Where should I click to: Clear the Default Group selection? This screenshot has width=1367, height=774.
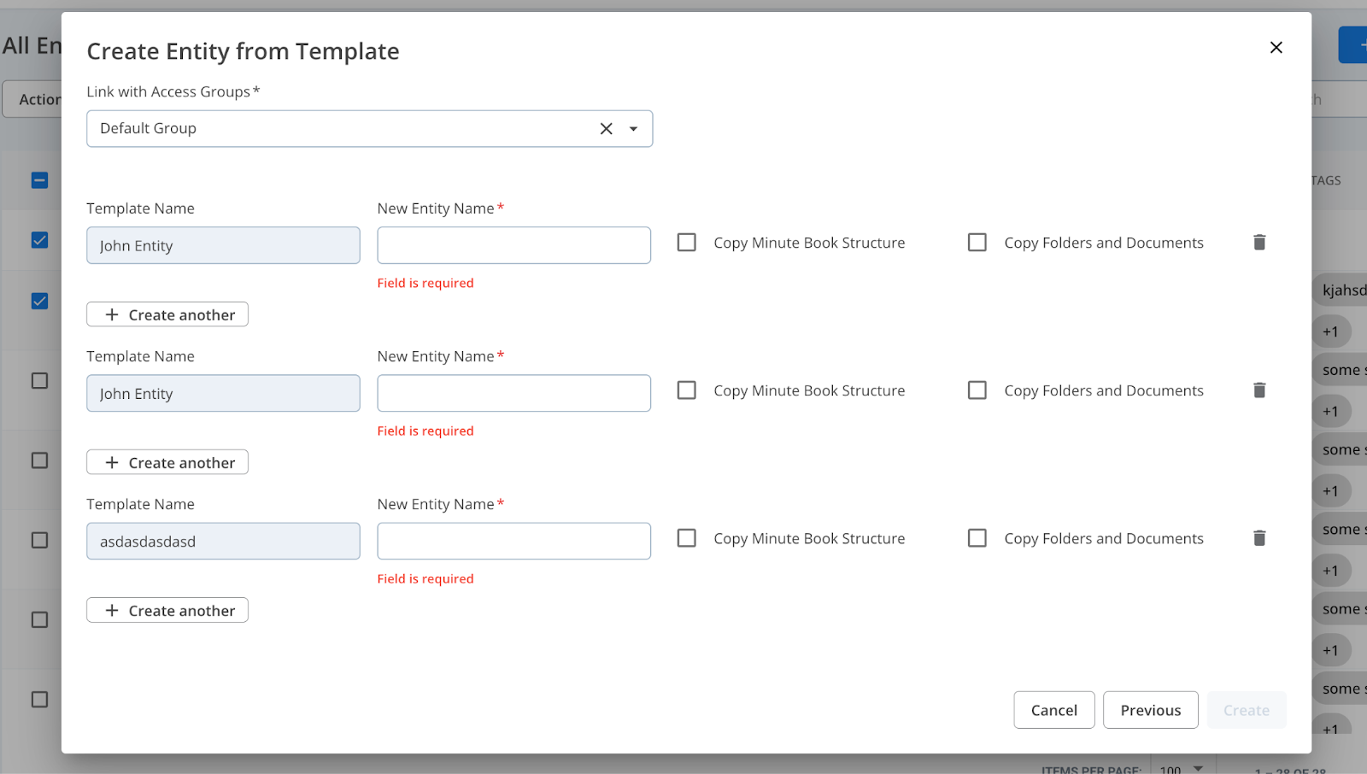(606, 129)
